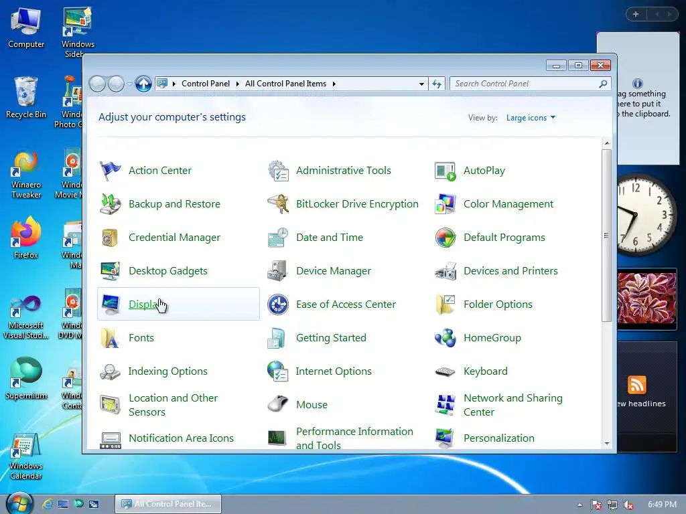Open the Display link

pyautogui.click(x=143, y=305)
